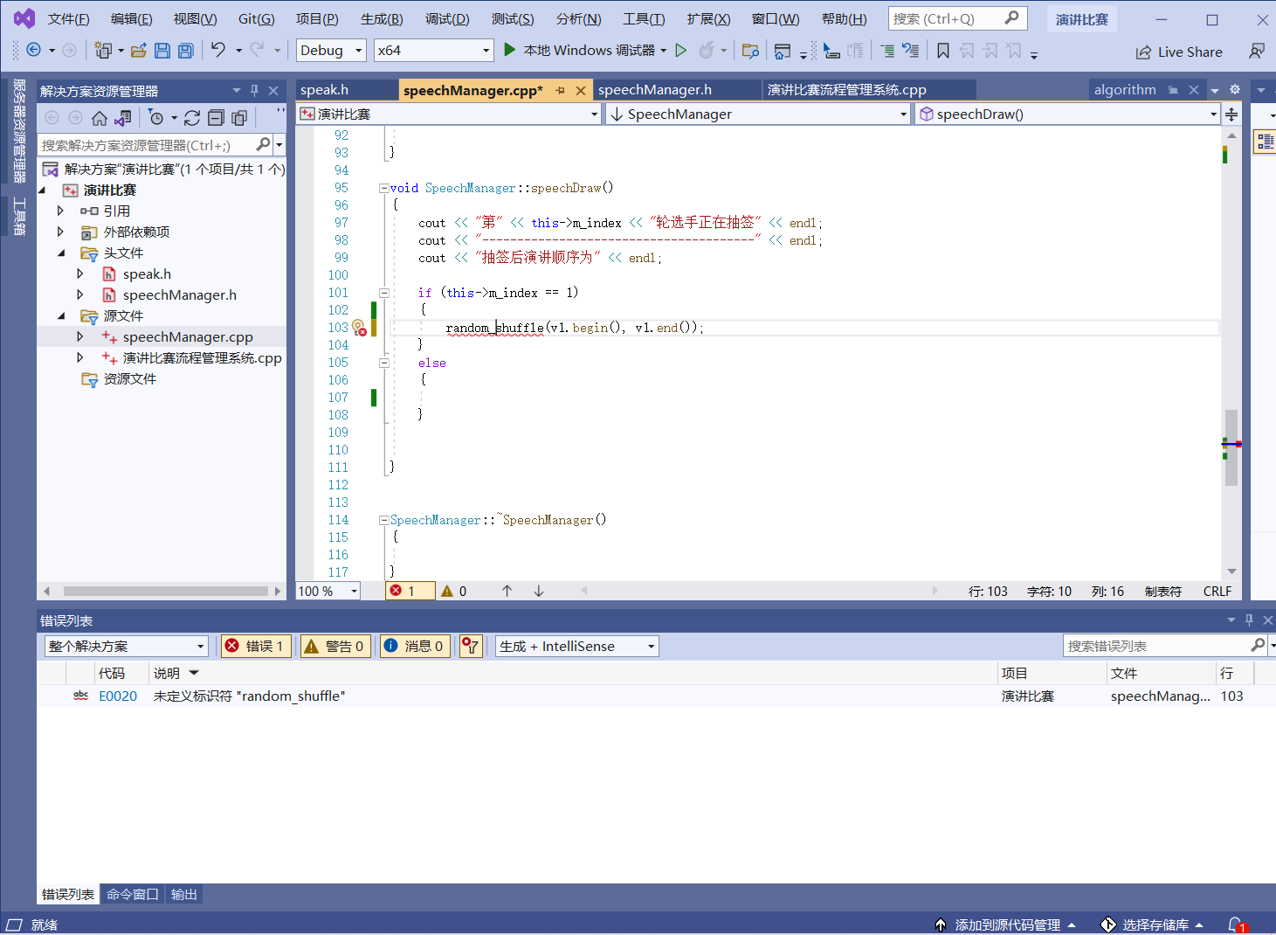This screenshot has width=1276, height=935.
Task: Open the Debug configuration dropdown
Action: click(331, 51)
